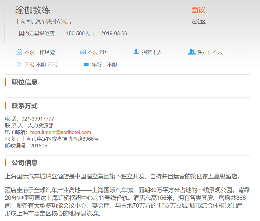Jump to the 职位信息 section heading

coord(24,82)
